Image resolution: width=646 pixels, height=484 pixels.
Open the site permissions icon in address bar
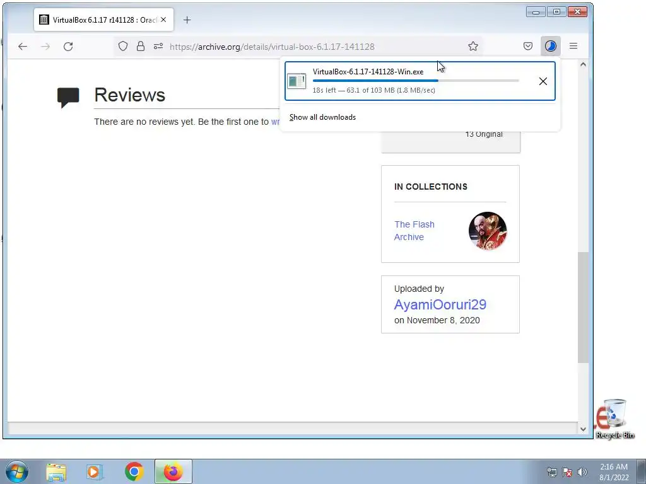(x=158, y=46)
